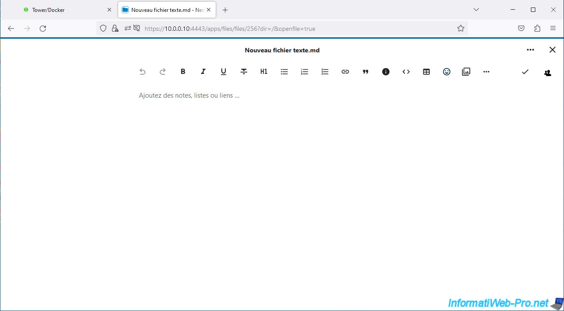
Task: Apply strikethrough formatting
Action: click(x=244, y=72)
